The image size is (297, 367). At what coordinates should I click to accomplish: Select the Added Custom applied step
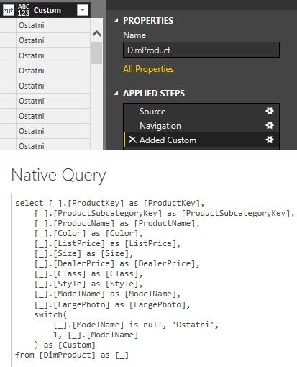(201, 140)
